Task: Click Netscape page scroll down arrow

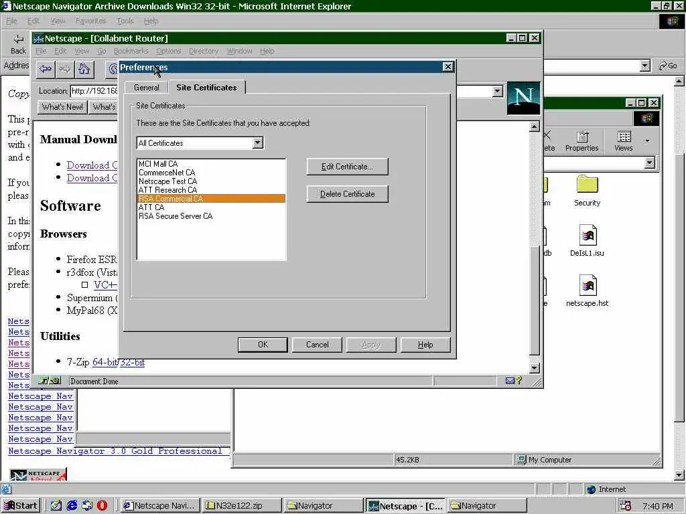Action: click(534, 368)
